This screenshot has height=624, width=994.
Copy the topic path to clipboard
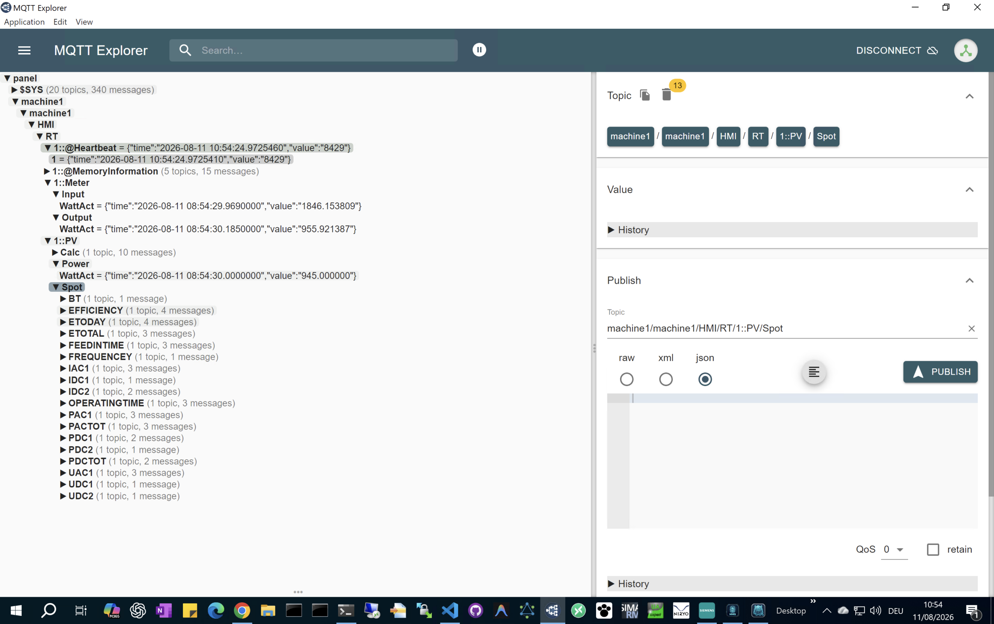[645, 95]
